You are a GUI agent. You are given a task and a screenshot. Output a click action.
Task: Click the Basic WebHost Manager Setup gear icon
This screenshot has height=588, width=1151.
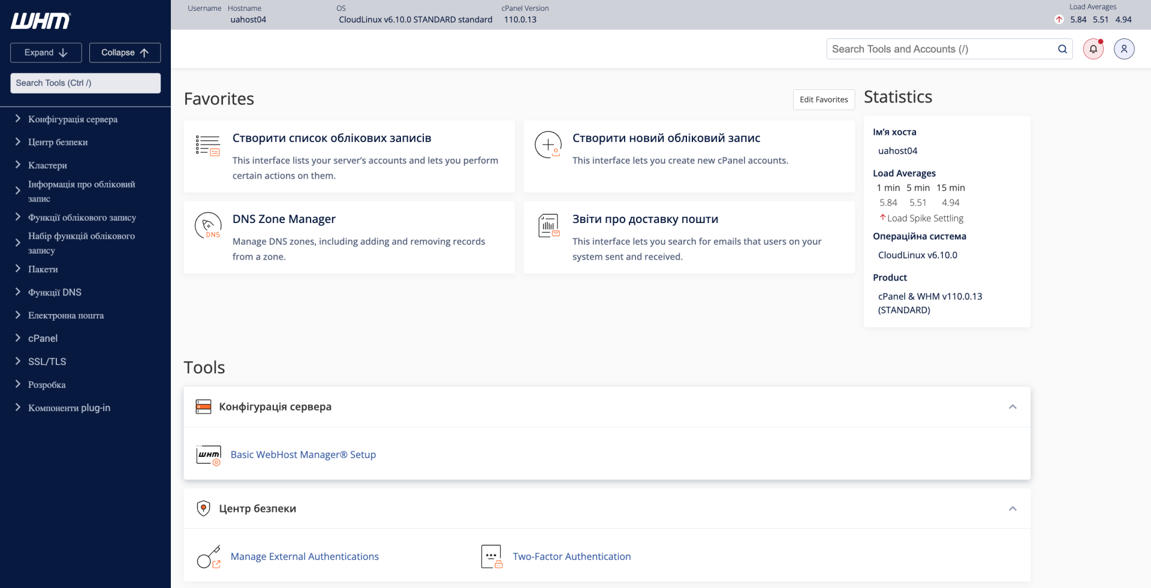pos(208,455)
